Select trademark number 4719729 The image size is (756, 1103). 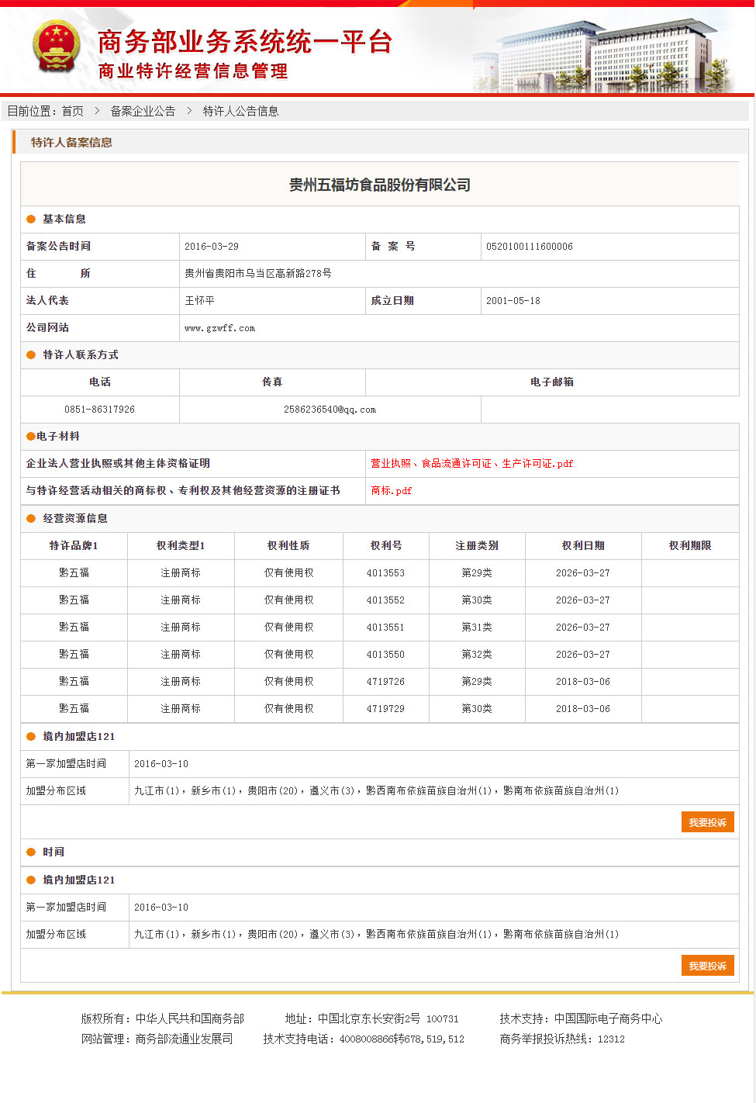tap(386, 709)
